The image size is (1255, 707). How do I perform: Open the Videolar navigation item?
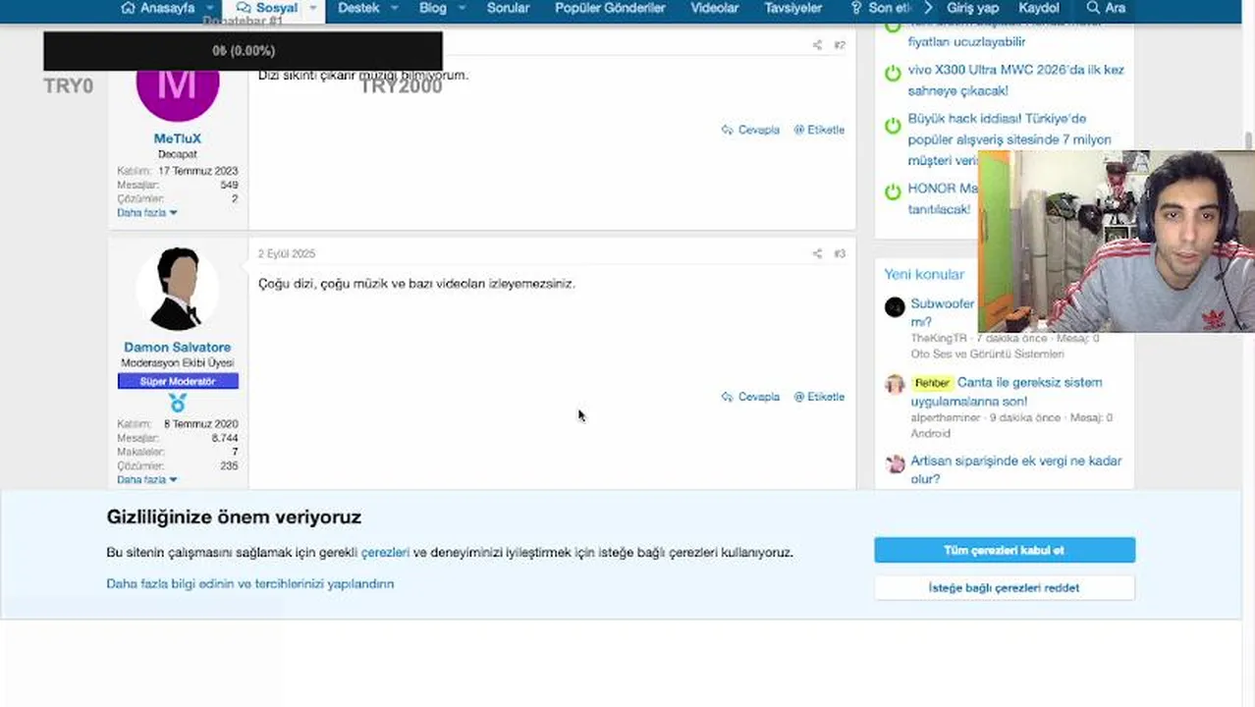pos(714,8)
